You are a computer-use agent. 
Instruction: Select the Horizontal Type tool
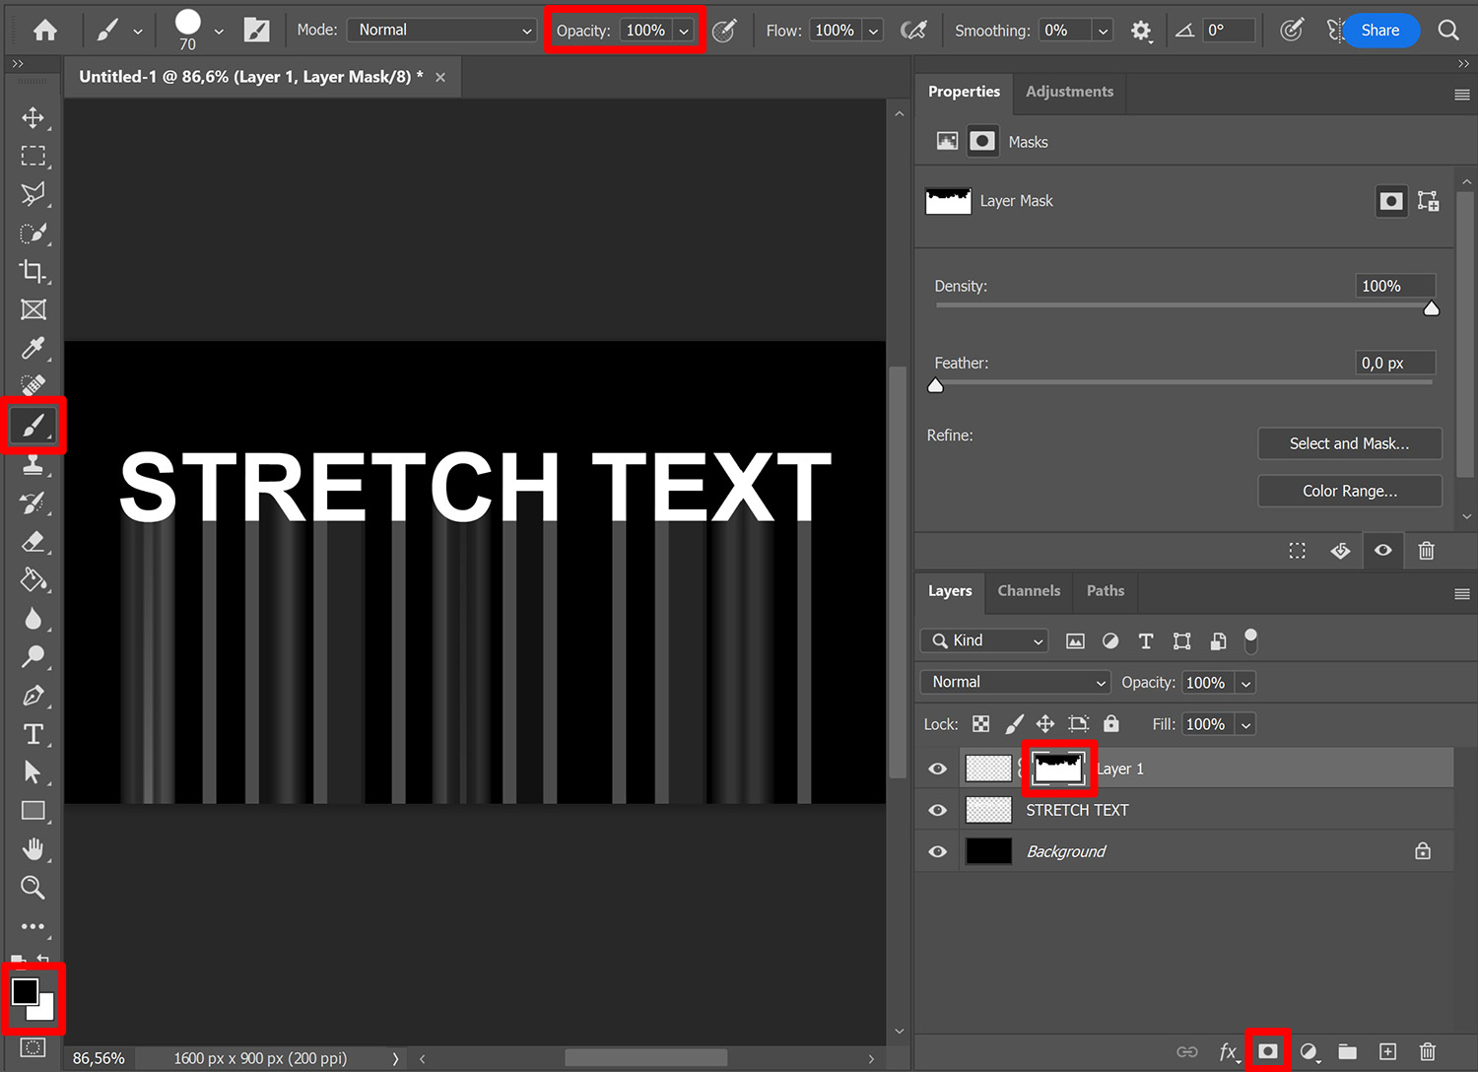[33, 733]
